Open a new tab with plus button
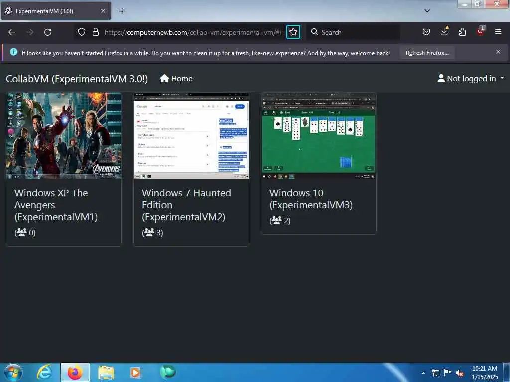 tap(122, 11)
